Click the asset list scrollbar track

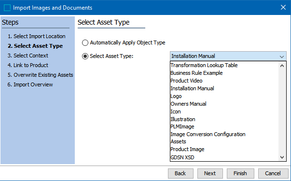(282, 111)
